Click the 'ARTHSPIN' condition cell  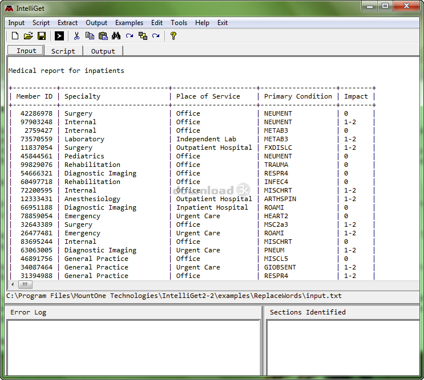click(x=280, y=199)
